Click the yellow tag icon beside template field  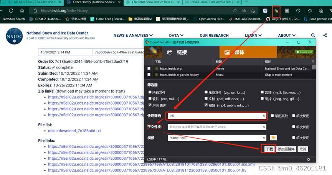[x=273, y=138]
